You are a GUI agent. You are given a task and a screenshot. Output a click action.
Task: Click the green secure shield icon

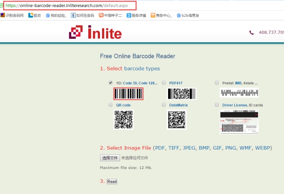pos(2,6)
